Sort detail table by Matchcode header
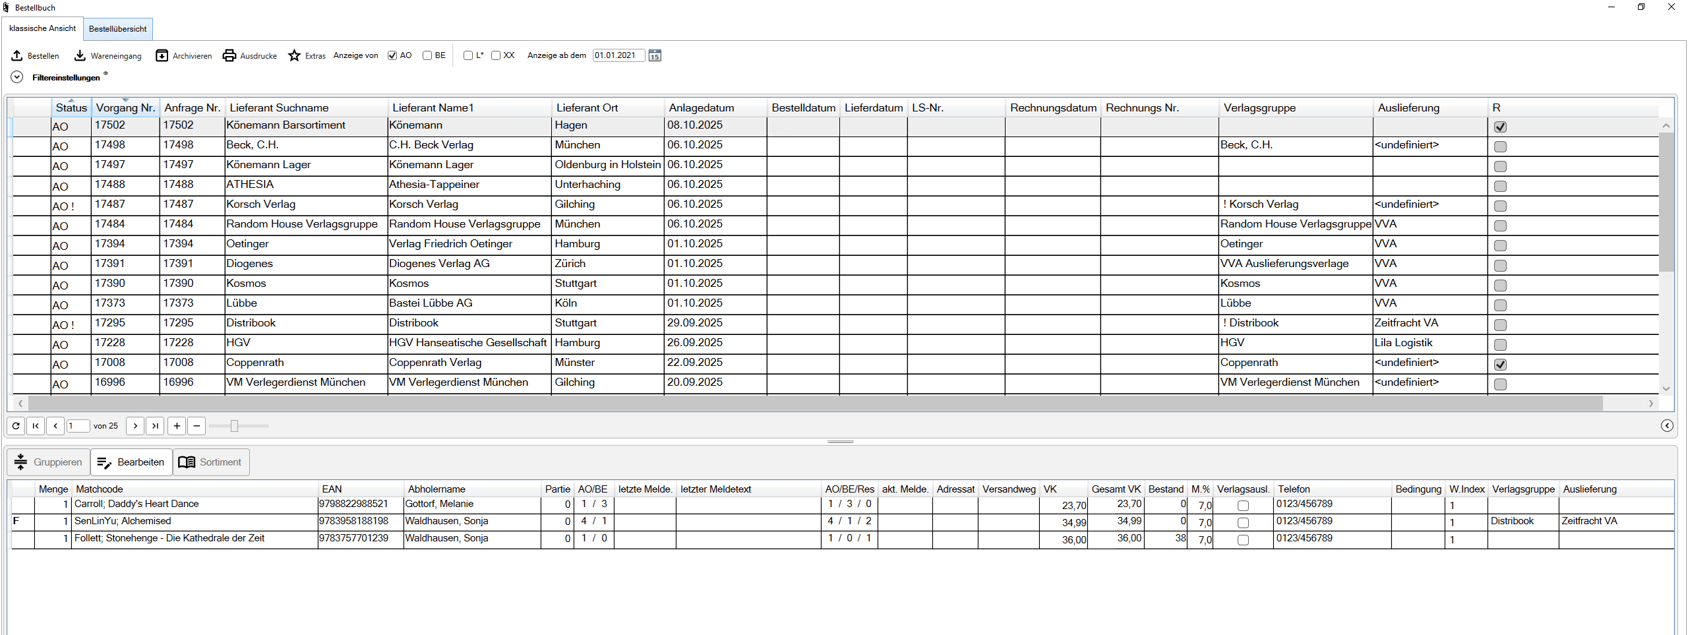The width and height of the screenshot is (1688, 635). point(195,489)
